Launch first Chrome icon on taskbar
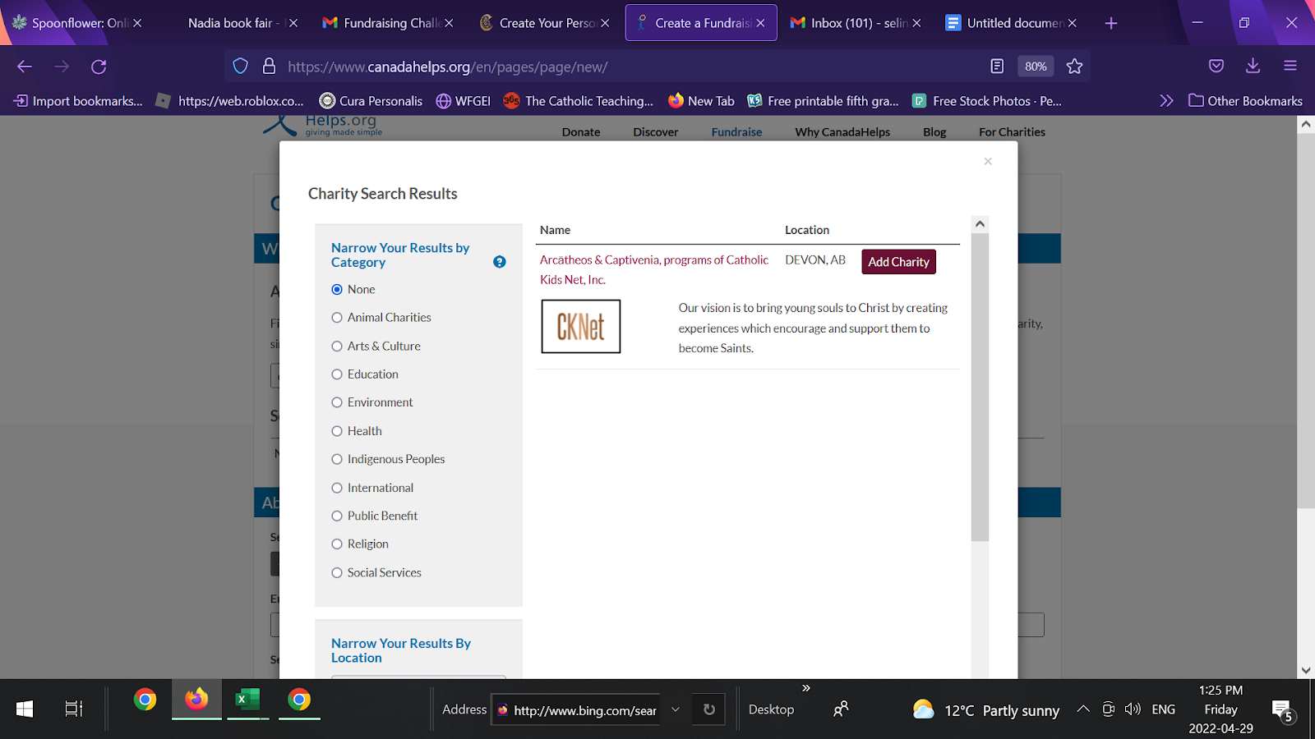The width and height of the screenshot is (1315, 739). click(145, 700)
